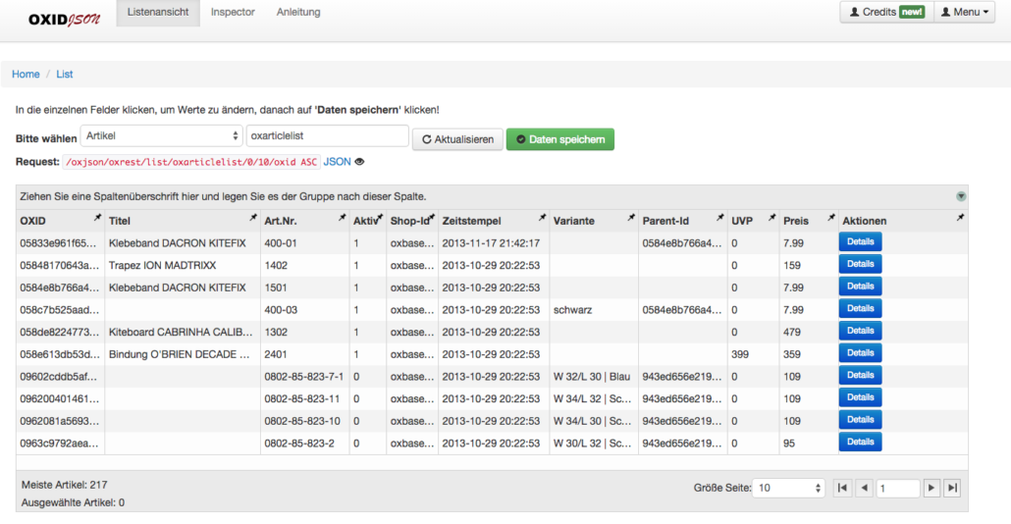Go to first page of the list
The height and width of the screenshot is (524, 1011).
[842, 488]
